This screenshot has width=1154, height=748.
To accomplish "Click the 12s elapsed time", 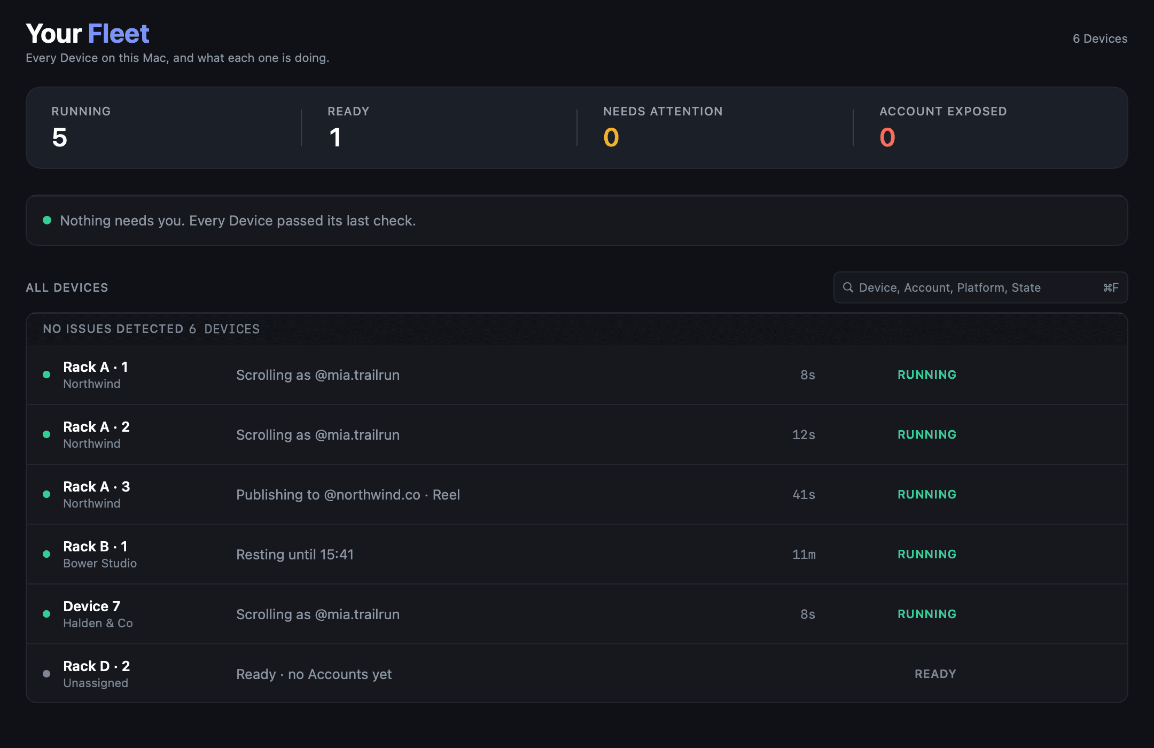I will (x=804, y=435).
